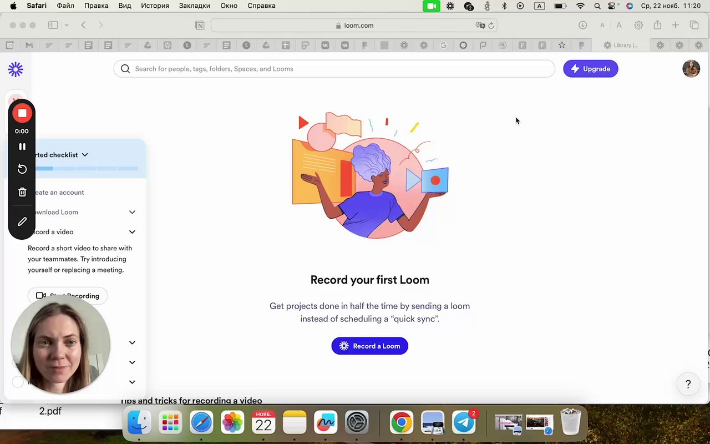Open Photos from the Dock
The height and width of the screenshot is (444, 710).
[232, 423]
